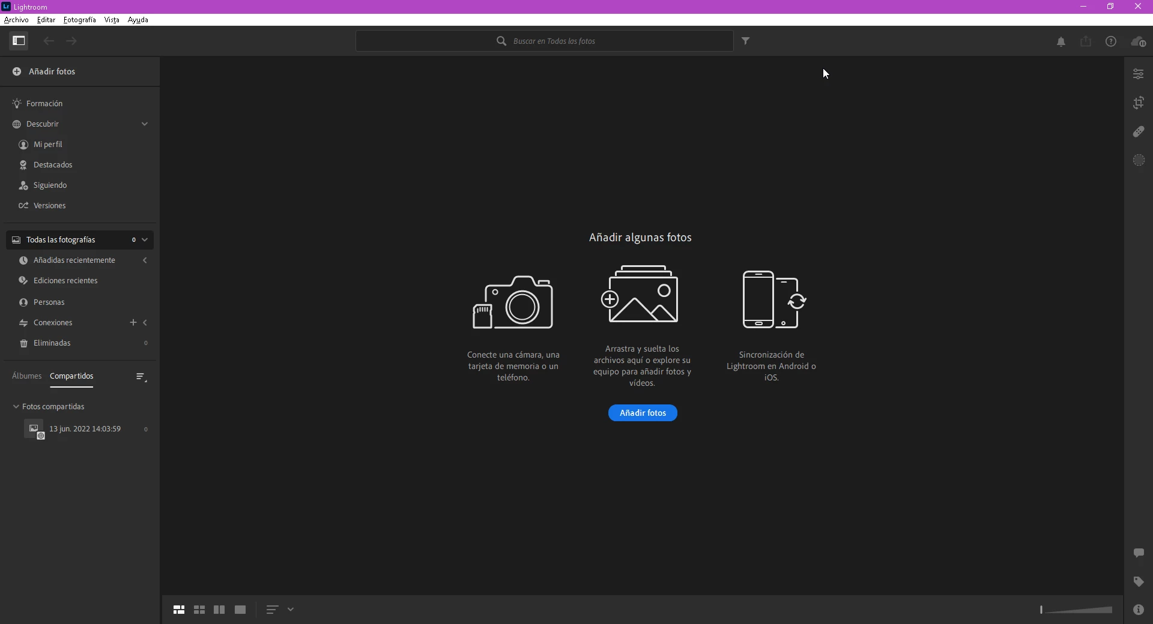Viewport: 1153px width, 624px height.
Task: Open the Edit sliders panel icon
Action: [x=1139, y=74]
